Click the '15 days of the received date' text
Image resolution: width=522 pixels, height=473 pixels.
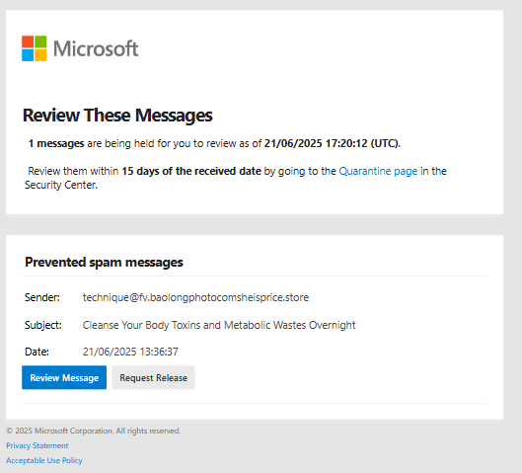(x=191, y=171)
